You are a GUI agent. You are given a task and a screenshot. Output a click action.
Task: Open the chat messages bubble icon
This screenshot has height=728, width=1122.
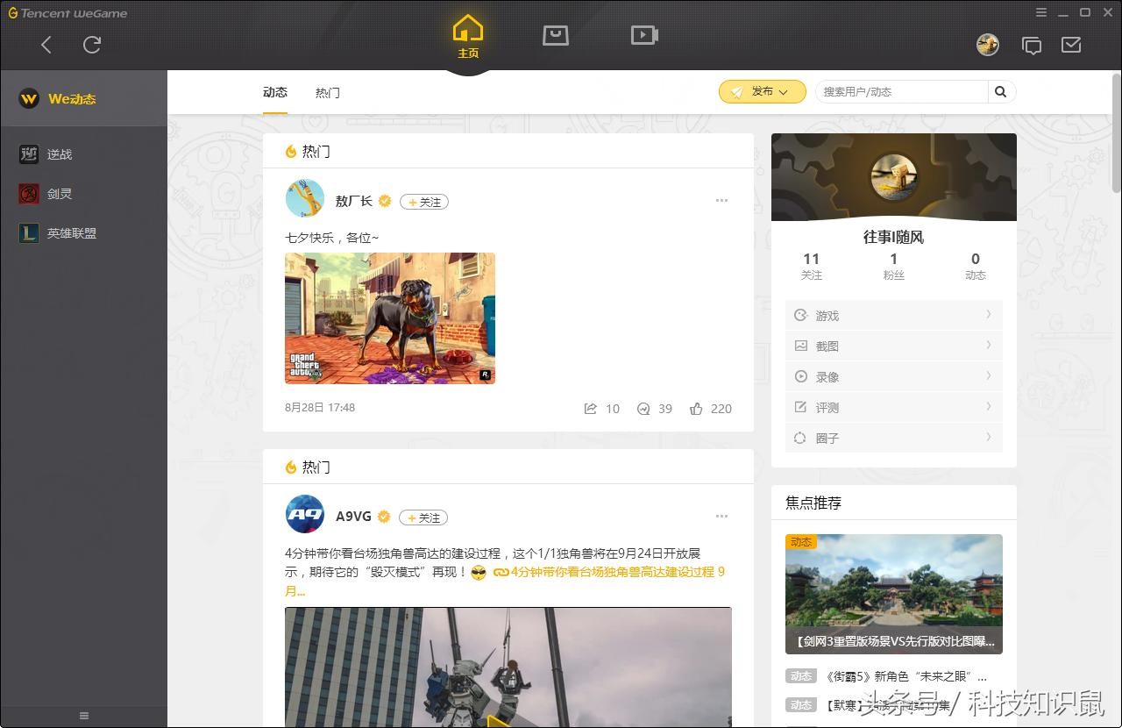[x=1032, y=46]
